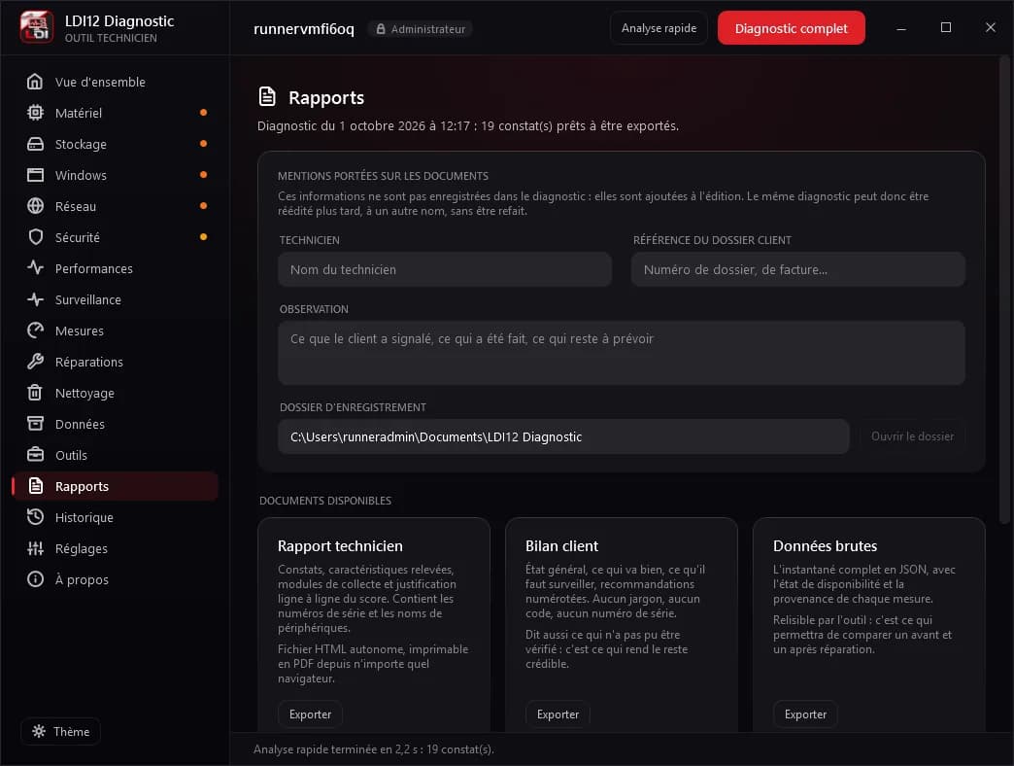1014x766 pixels.
Task: Click the main content vertical scrollbar
Action: coord(1003,291)
